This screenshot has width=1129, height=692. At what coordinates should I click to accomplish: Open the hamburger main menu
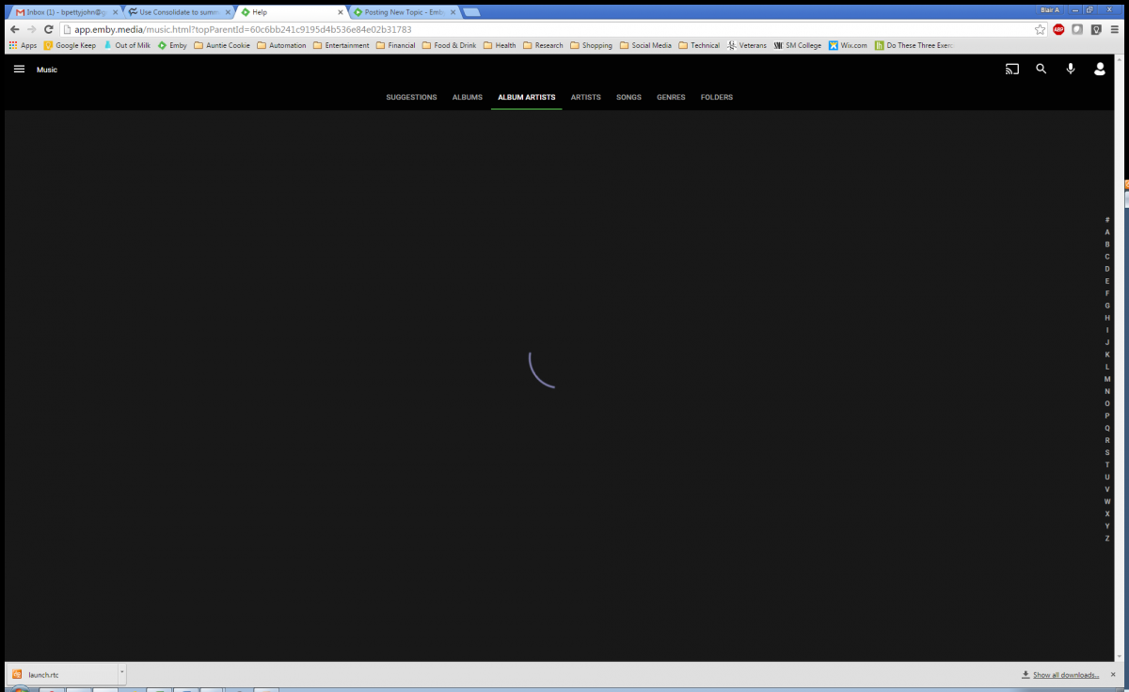tap(19, 70)
